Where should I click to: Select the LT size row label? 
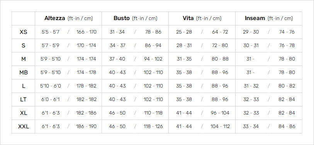pos(24,99)
